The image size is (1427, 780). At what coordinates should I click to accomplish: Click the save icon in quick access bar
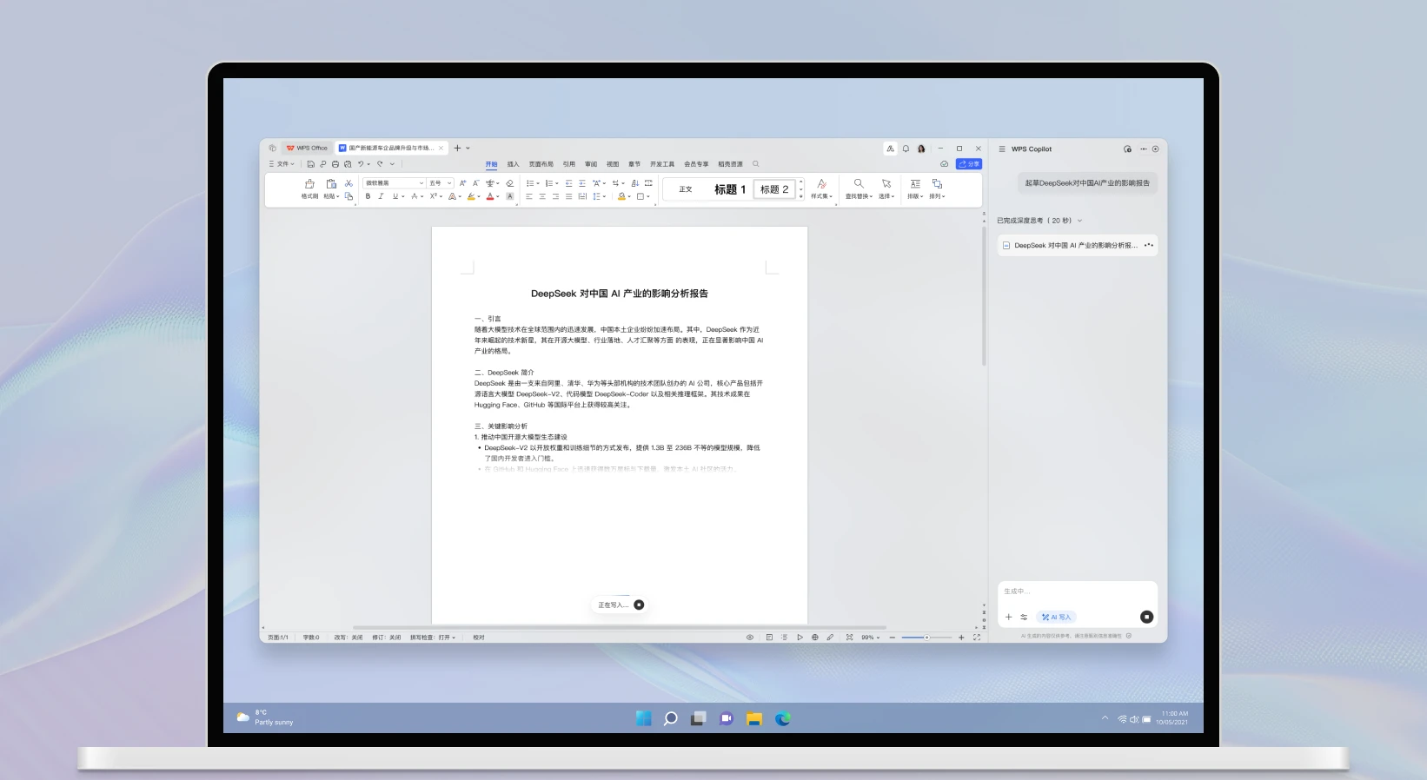point(310,164)
